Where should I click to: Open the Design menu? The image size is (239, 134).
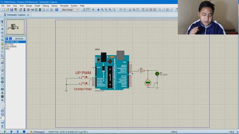(x=29, y=6)
